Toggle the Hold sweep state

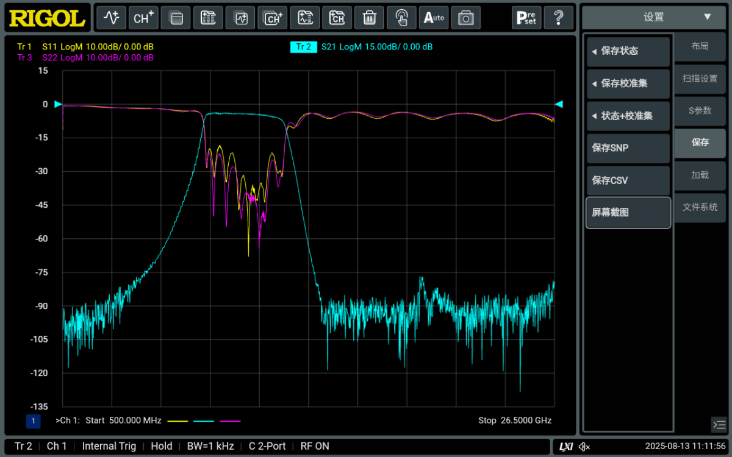pos(161,446)
